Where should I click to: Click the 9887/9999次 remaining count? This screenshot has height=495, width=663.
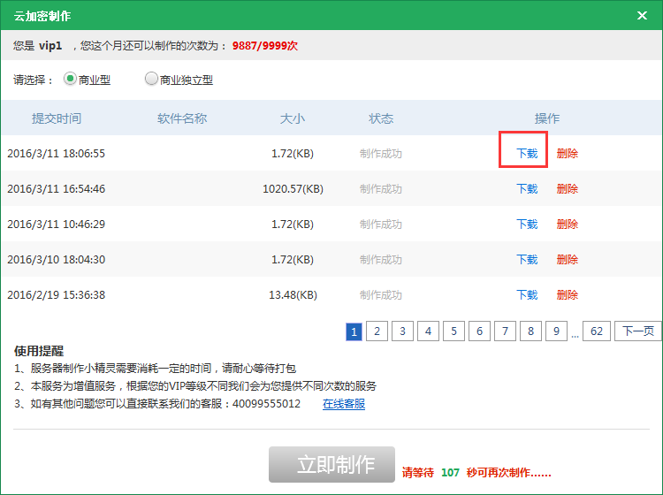pyautogui.click(x=265, y=46)
